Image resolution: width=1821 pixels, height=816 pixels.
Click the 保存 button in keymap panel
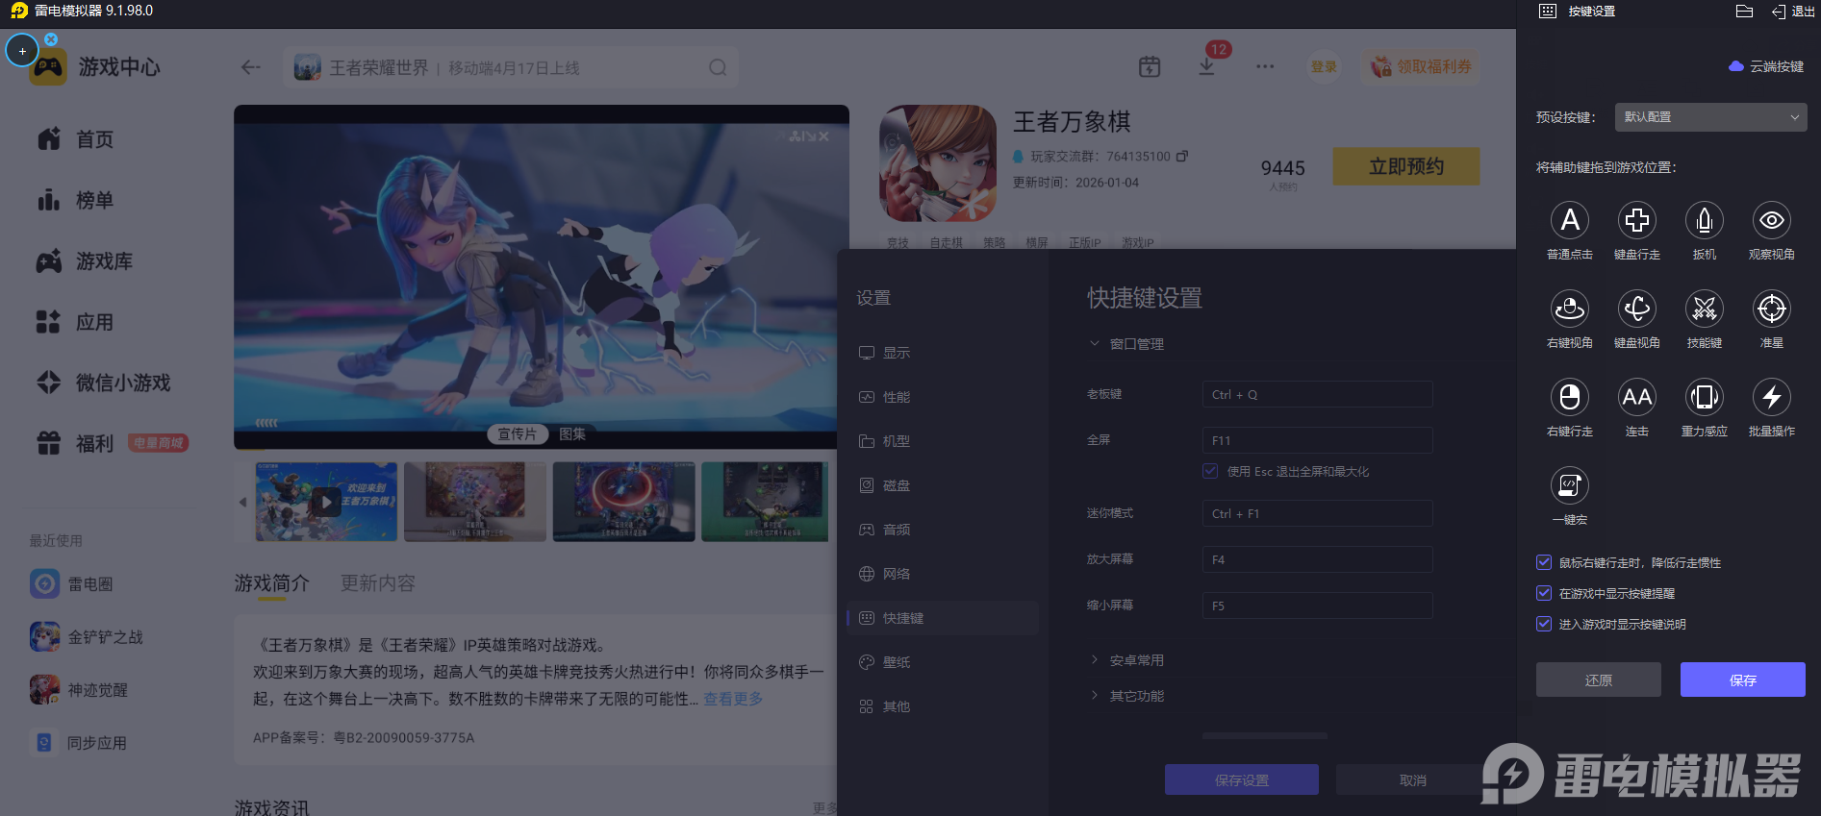(x=1743, y=680)
